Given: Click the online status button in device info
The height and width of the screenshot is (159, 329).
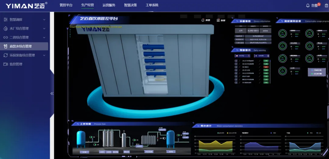Looking at the screenshot, I should tap(265, 31).
